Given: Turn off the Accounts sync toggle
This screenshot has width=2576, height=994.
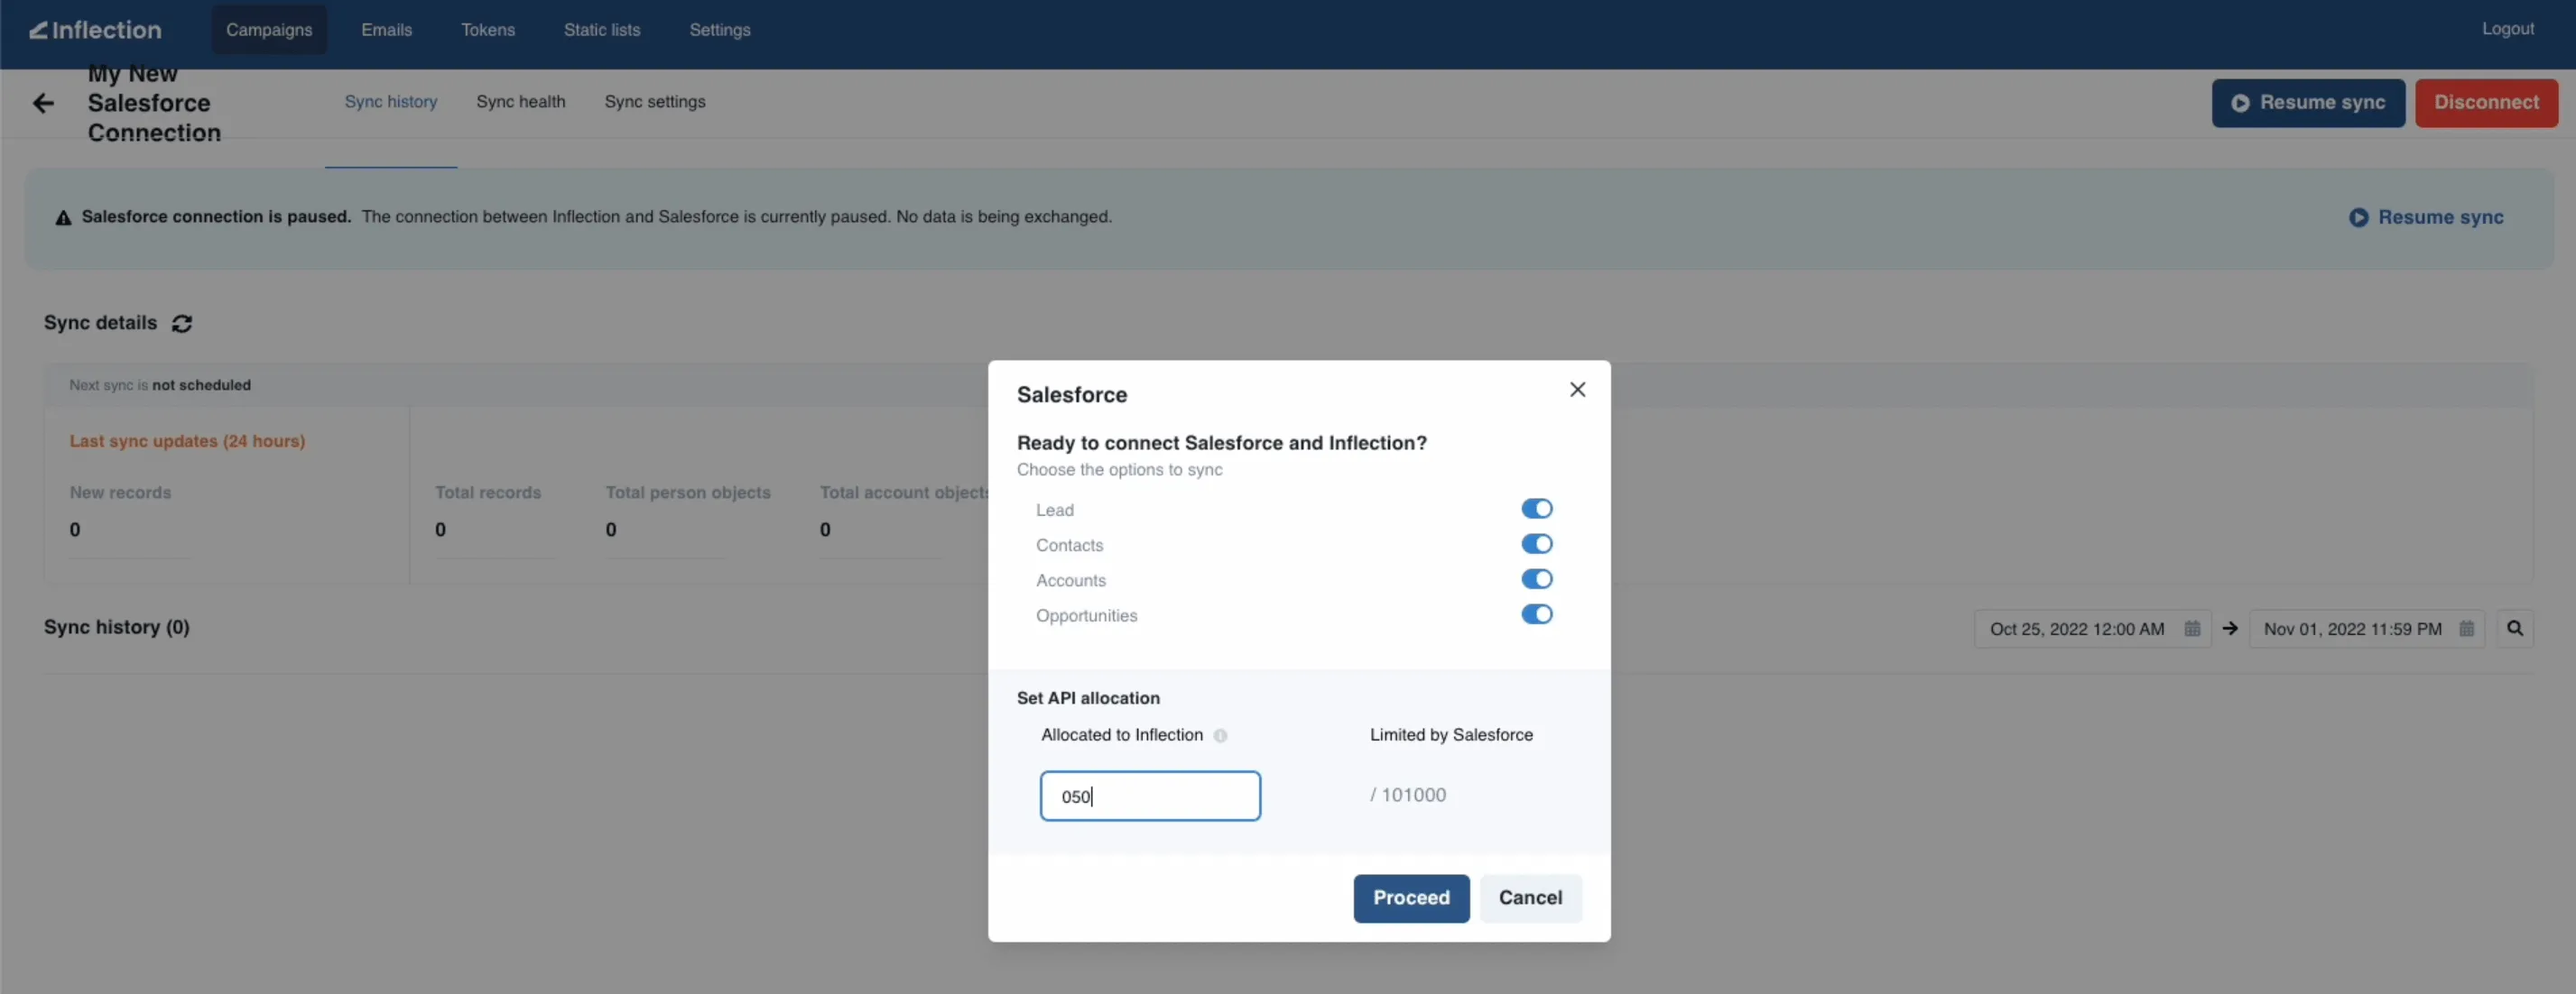Looking at the screenshot, I should (1536, 579).
